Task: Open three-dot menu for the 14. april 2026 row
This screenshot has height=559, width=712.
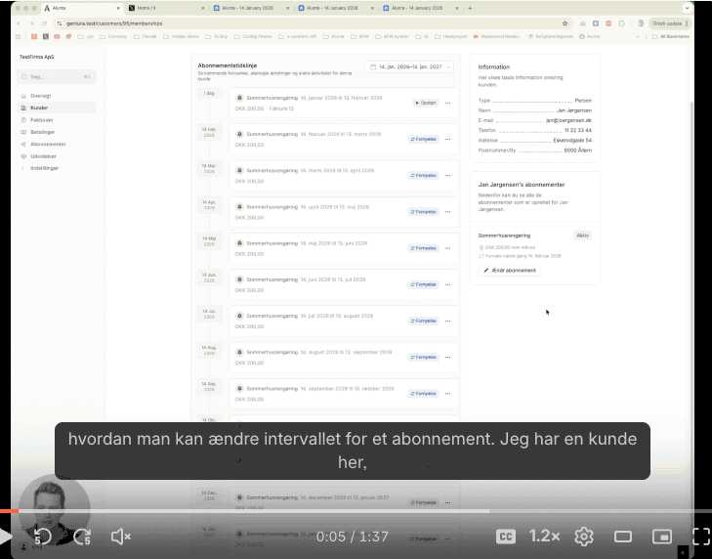Action: tap(447, 212)
